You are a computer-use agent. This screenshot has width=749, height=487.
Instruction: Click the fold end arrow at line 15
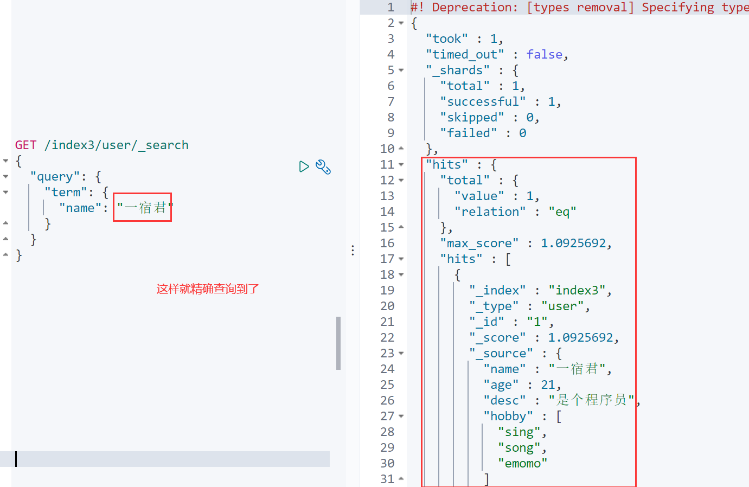pos(401,227)
